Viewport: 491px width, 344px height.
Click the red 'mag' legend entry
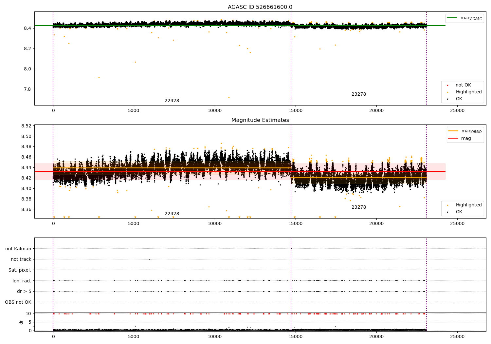460,139
